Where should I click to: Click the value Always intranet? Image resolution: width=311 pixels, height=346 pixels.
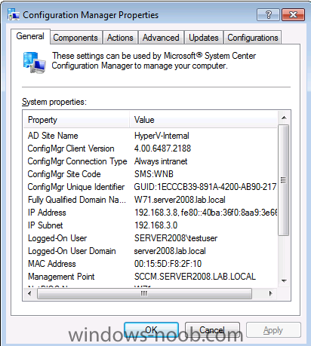point(161,161)
